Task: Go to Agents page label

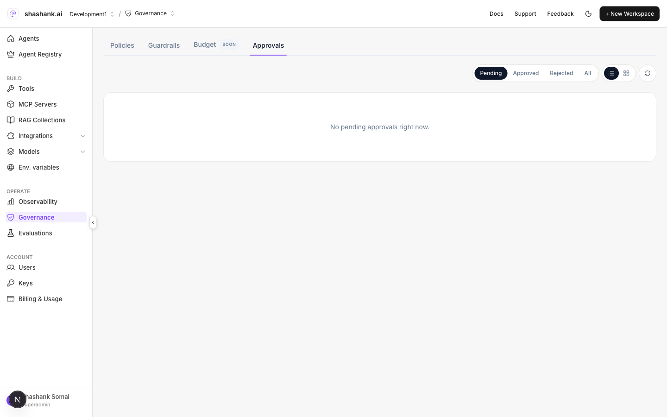Action: (x=29, y=38)
